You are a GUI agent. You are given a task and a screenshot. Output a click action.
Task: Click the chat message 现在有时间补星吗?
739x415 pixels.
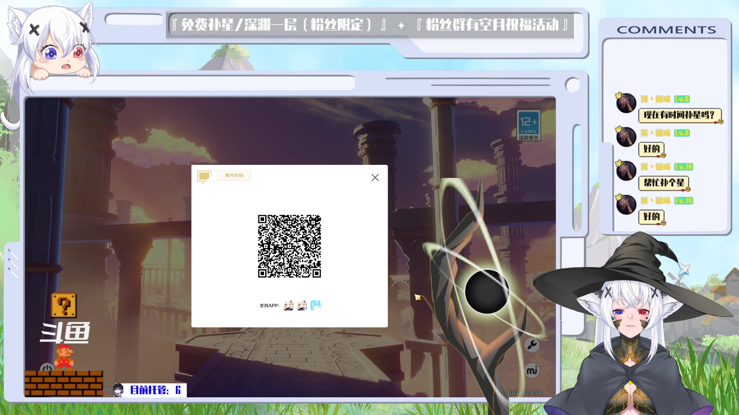pos(679,115)
